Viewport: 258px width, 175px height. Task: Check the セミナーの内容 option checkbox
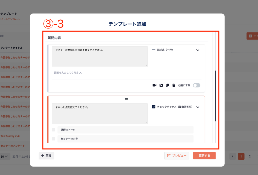53,139
